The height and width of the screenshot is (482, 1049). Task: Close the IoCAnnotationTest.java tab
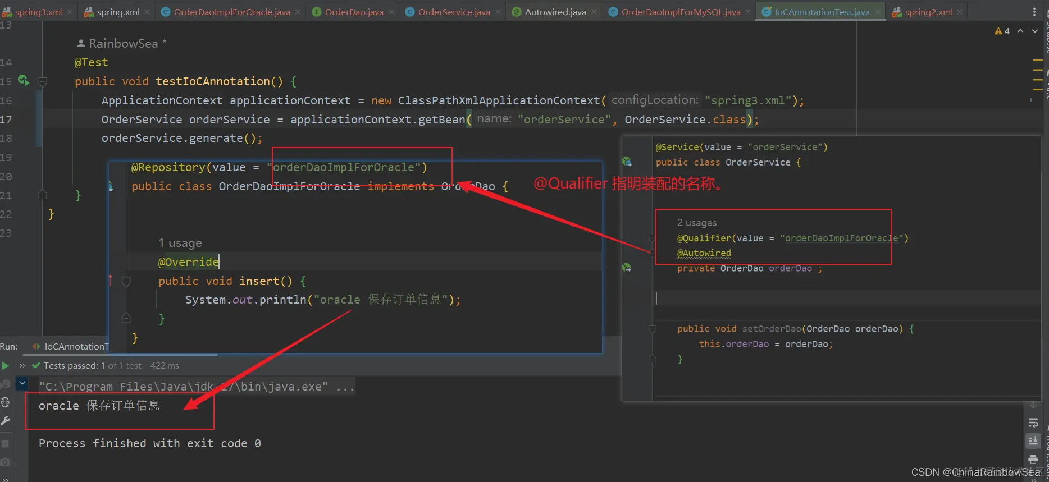(878, 12)
